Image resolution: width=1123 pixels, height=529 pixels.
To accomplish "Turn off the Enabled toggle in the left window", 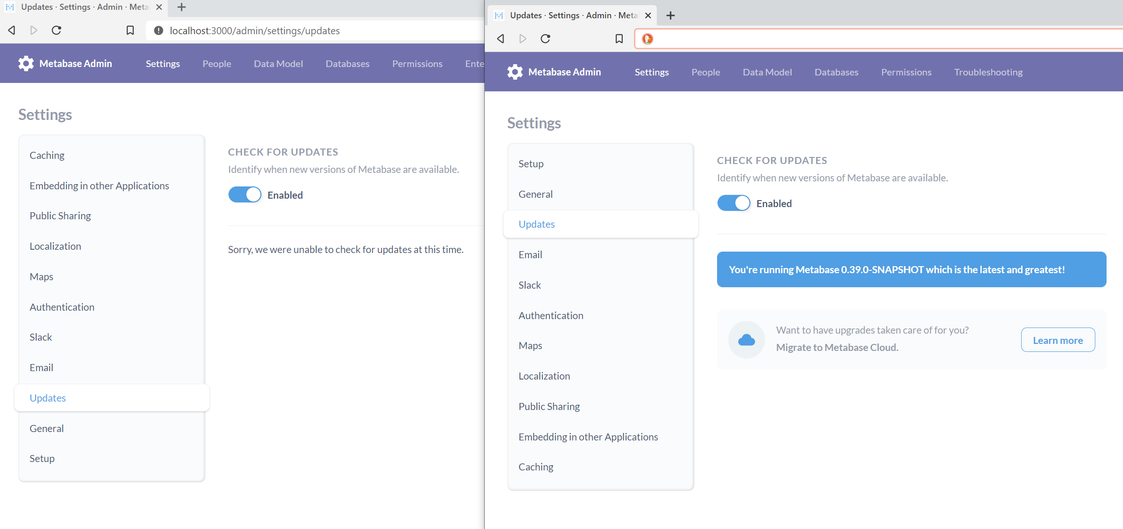I will pyautogui.click(x=244, y=194).
